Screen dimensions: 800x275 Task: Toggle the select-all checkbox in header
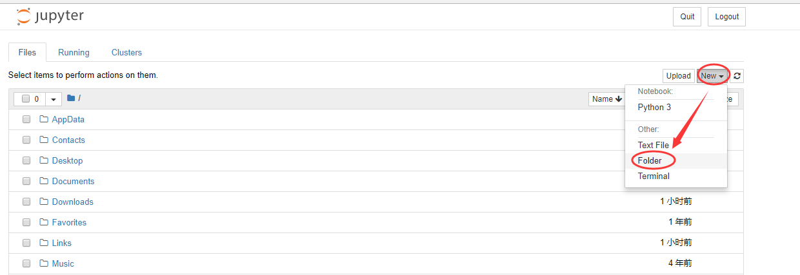click(x=26, y=99)
